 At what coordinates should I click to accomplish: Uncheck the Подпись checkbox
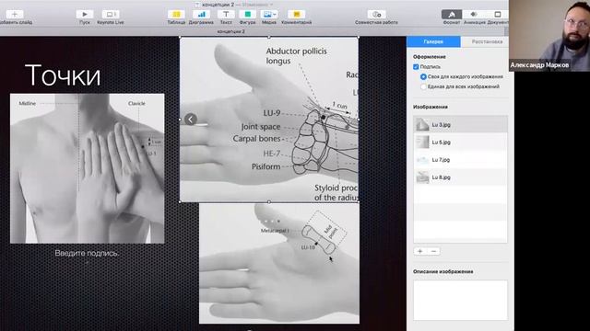416,67
